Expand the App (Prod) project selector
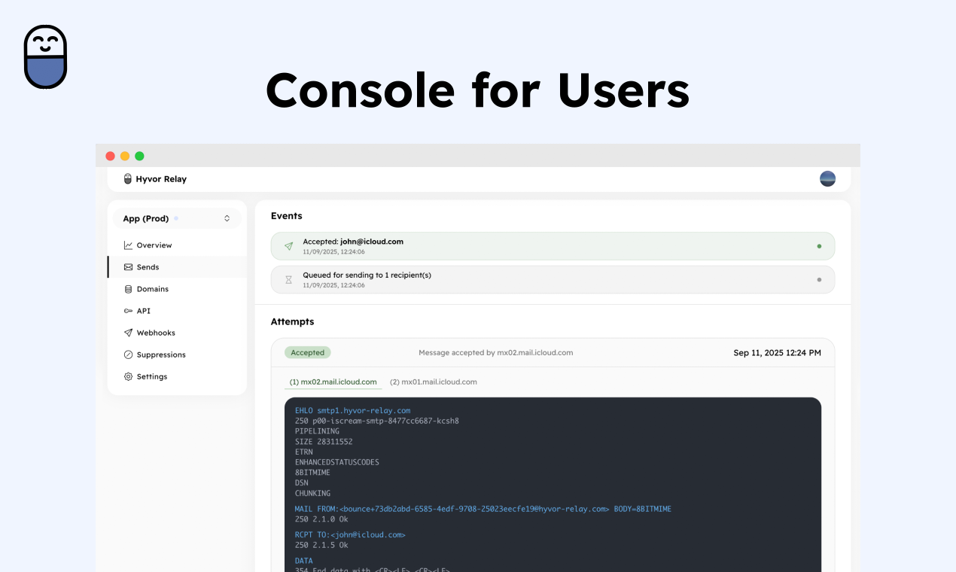Viewport: 956px width, 572px height. point(177,218)
